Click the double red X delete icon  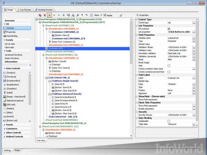point(40,15)
